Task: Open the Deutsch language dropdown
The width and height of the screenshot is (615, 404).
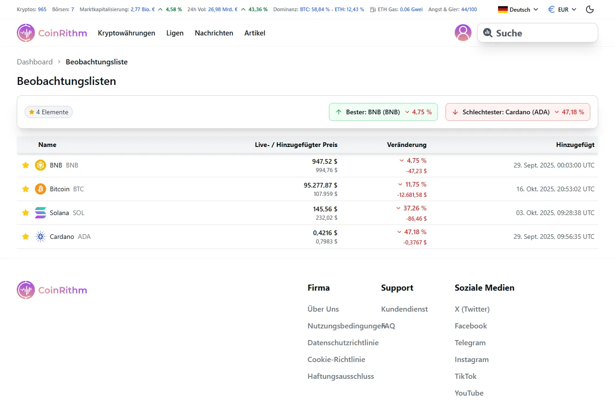Action: [x=517, y=9]
